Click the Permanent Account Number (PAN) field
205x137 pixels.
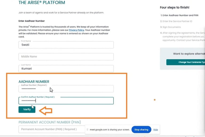(x=51, y=129)
